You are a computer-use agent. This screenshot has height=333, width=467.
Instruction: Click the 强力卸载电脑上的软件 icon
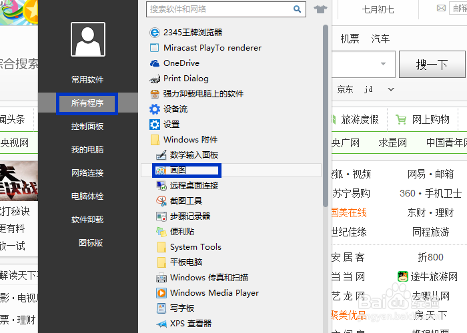[x=155, y=94]
